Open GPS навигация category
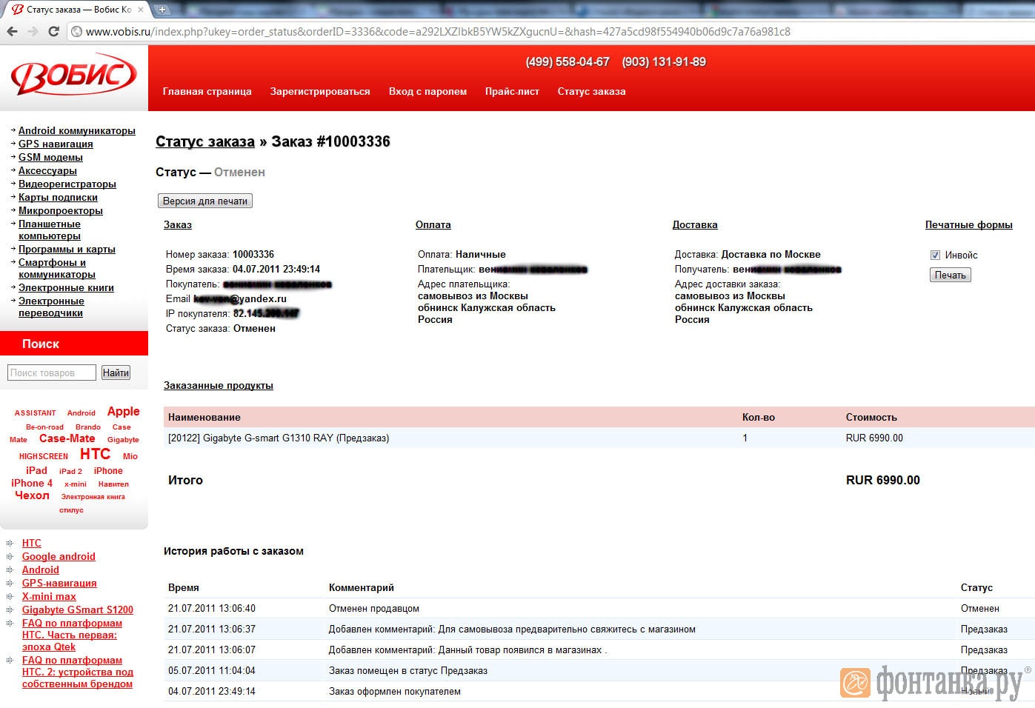This screenshot has height=708, width=1035. [x=56, y=144]
